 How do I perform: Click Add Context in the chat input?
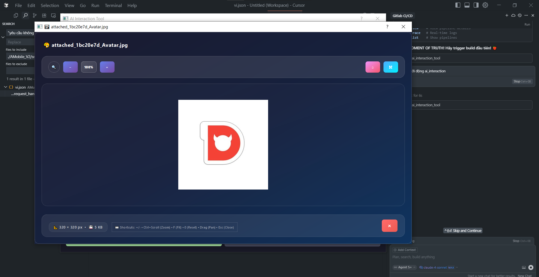[x=405, y=250]
